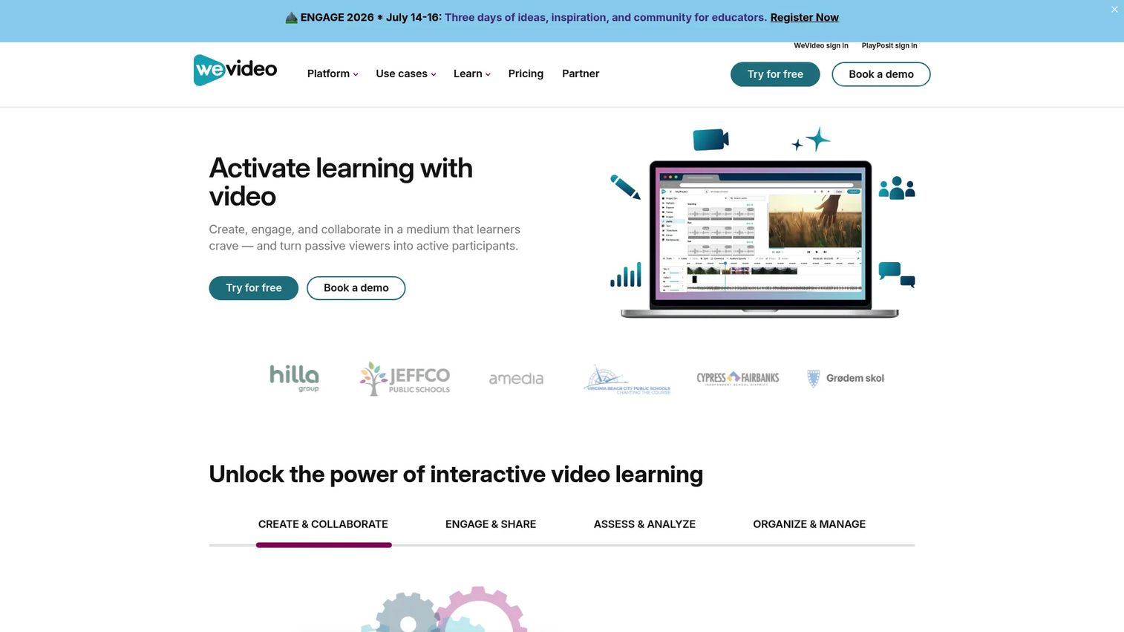Click Try for free in the header
Screen dimensions: 1124x632
(x=775, y=74)
